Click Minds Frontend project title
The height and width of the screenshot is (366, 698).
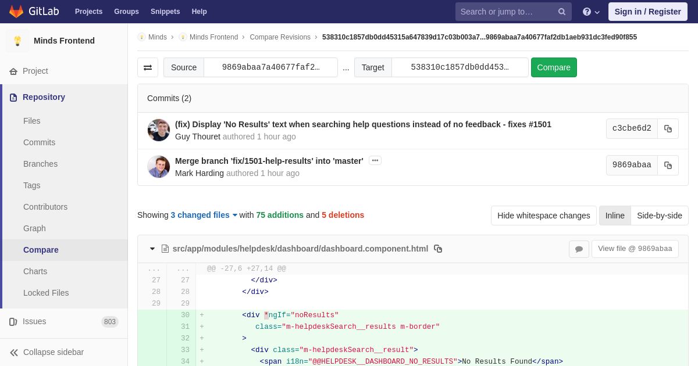tap(64, 41)
